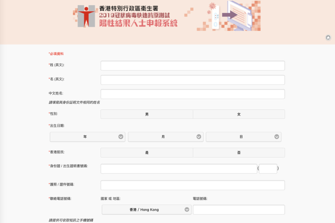
Task: Click the chevron icon on the country selector
Action: [187, 209]
